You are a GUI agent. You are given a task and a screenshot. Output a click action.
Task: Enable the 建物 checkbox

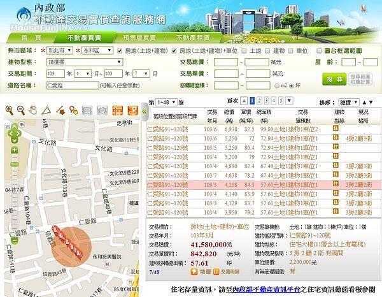(267, 51)
